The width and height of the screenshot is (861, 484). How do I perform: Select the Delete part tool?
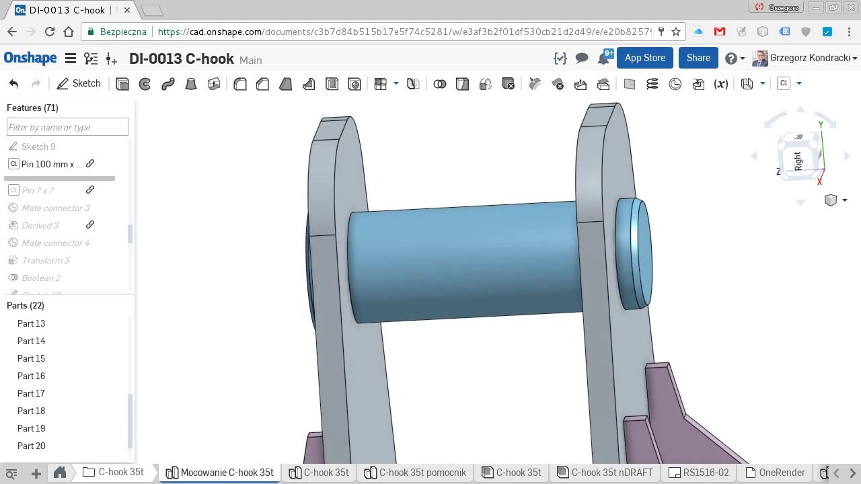point(509,84)
